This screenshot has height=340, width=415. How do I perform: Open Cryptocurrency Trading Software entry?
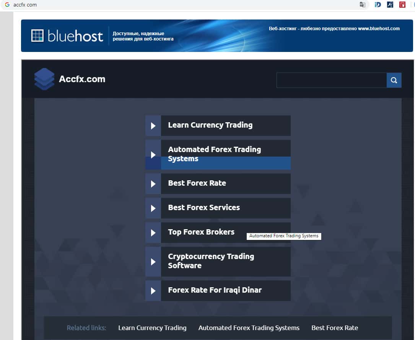211,261
